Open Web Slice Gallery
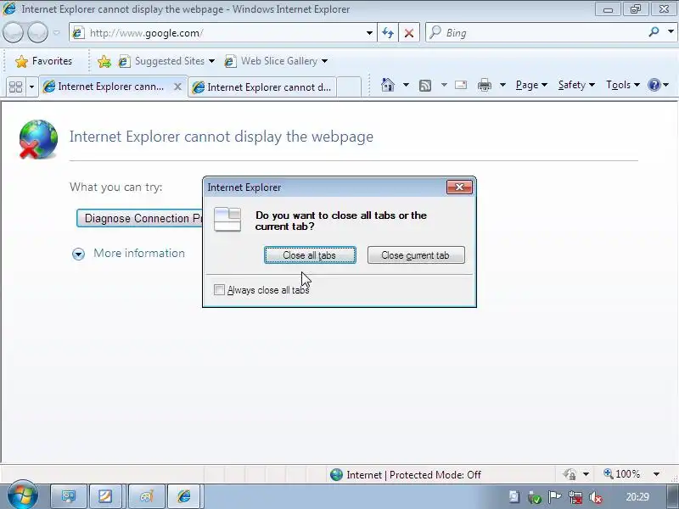The width and height of the screenshot is (679, 509). (276, 61)
